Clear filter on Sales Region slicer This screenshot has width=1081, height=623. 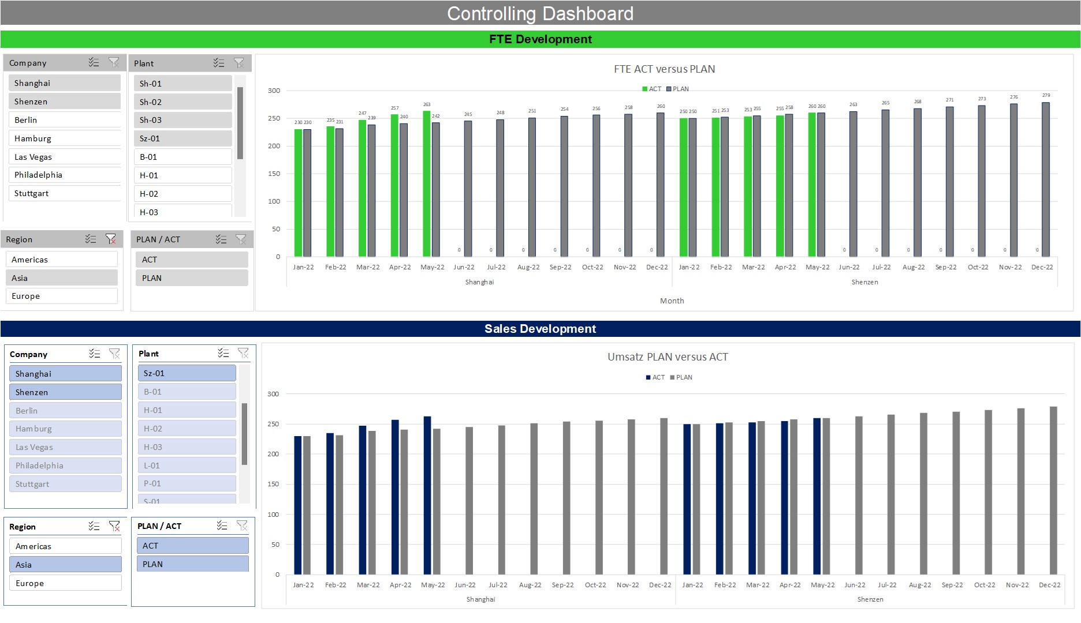[x=114, y=526]
